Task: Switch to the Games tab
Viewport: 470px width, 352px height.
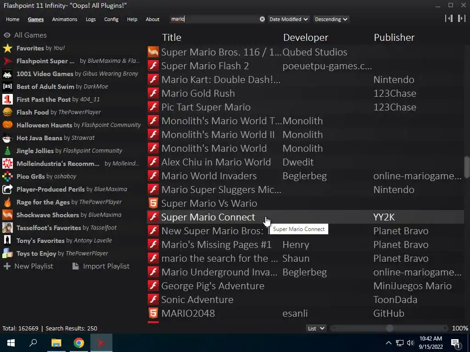Action: 36,19
